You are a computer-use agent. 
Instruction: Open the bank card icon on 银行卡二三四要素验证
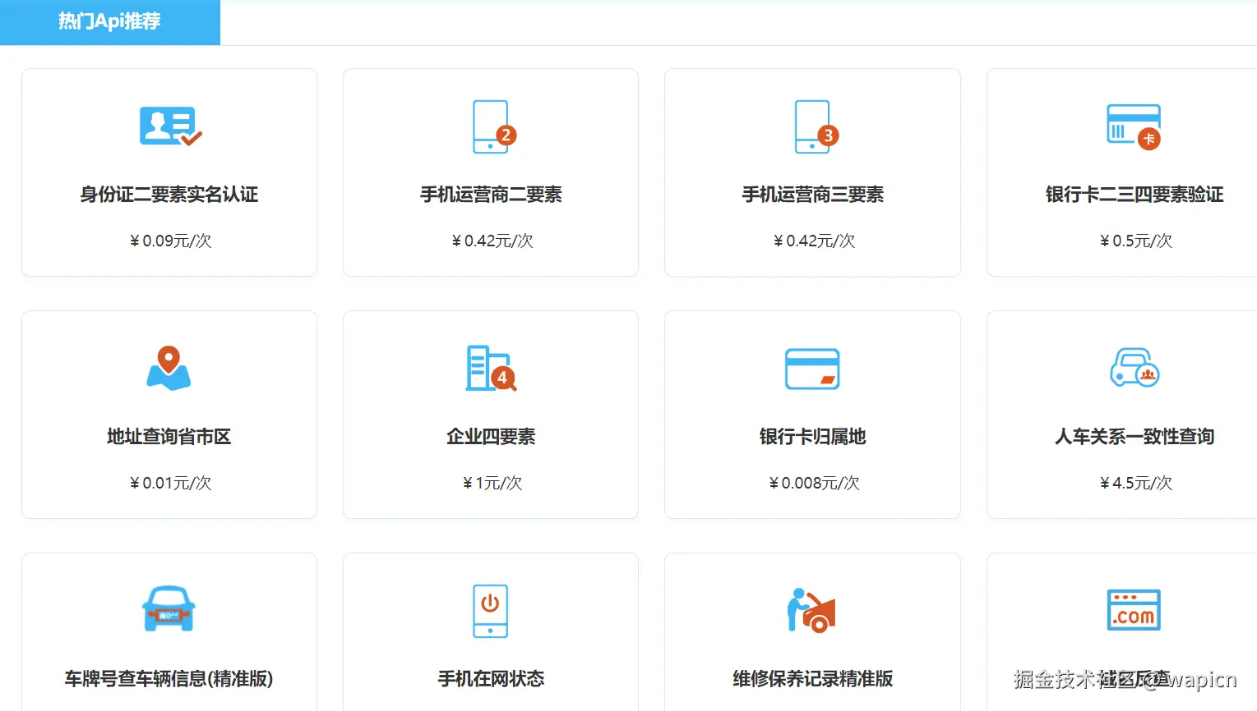point(1134,126)
